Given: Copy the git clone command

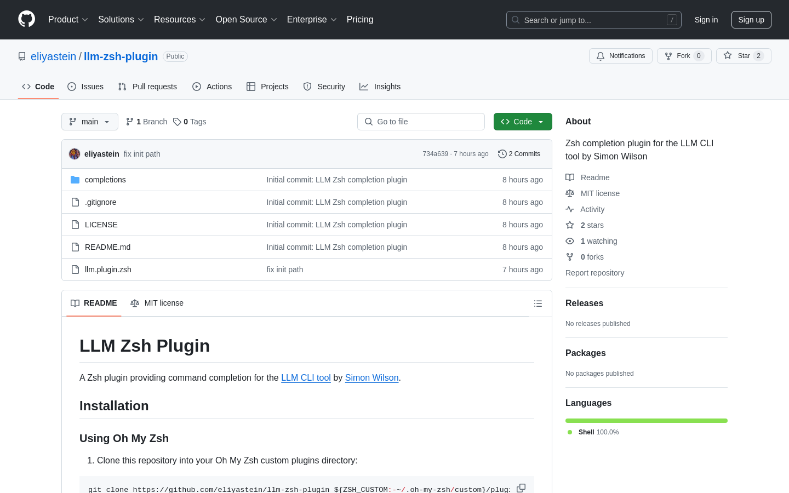Looking at the screenshot, I should 521,488.
